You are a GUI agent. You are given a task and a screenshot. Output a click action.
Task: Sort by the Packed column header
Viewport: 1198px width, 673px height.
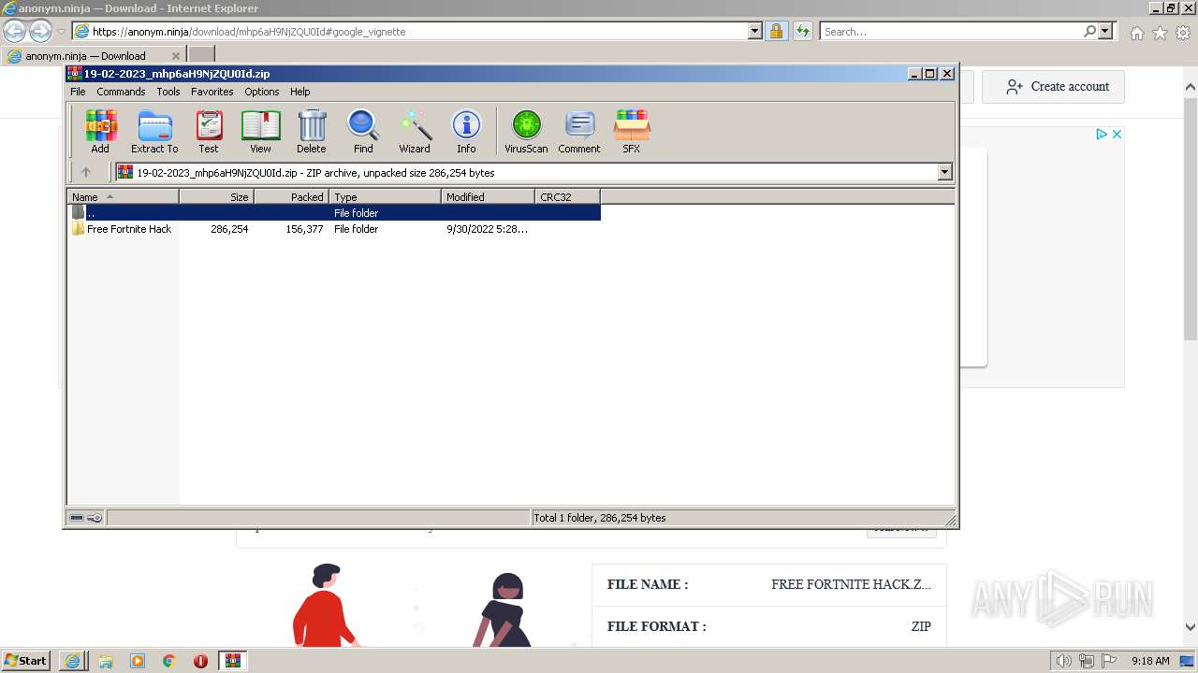click(291, 196)
